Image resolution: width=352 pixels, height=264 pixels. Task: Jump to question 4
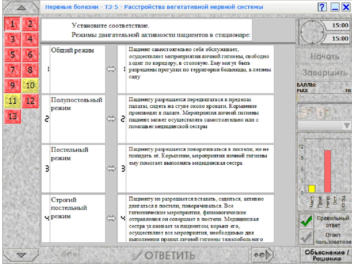(30, 39)
